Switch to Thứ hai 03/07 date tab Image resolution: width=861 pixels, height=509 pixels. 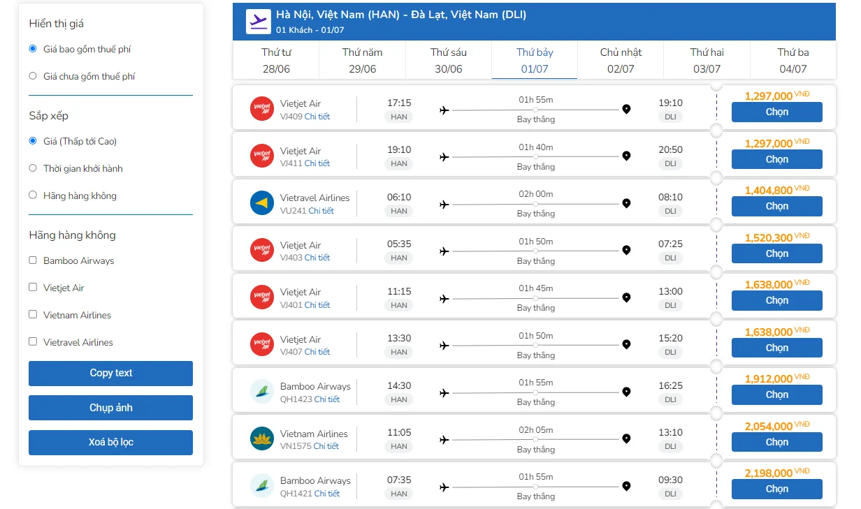coord(707,60)
